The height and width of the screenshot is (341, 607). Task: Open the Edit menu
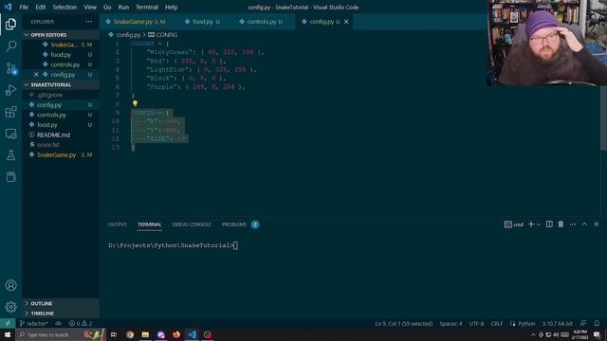click(x=40, y=7)
